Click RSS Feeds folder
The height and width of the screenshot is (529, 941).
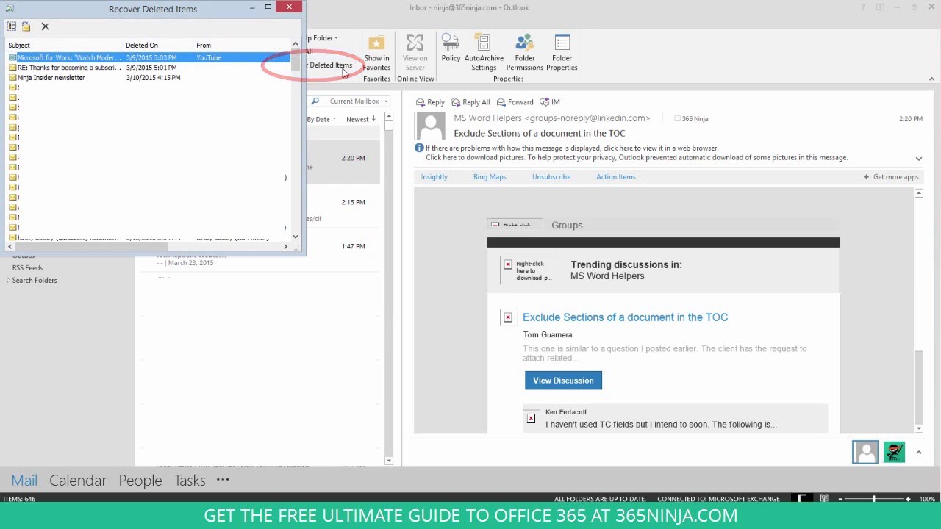point(27,268)
